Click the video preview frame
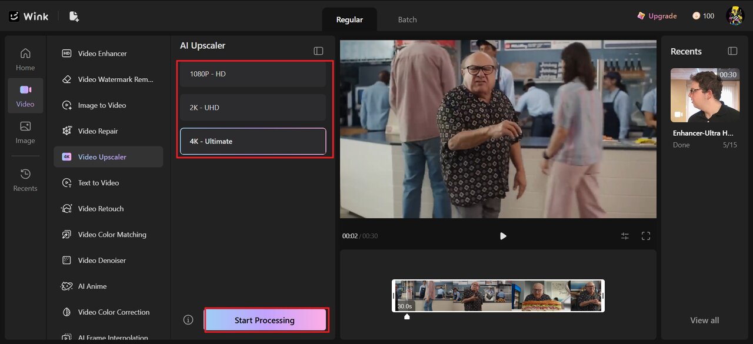The width and height of the screenshot is (753, 344). click(498, 129)
